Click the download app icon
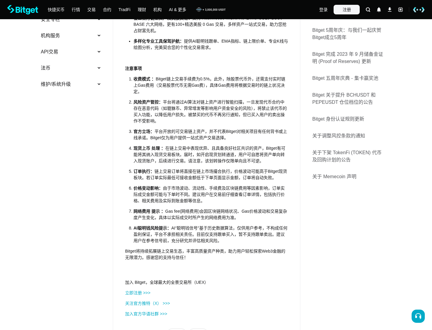This screenshot has height=330, width=432. pyautogui.click(x=390, y=10)
